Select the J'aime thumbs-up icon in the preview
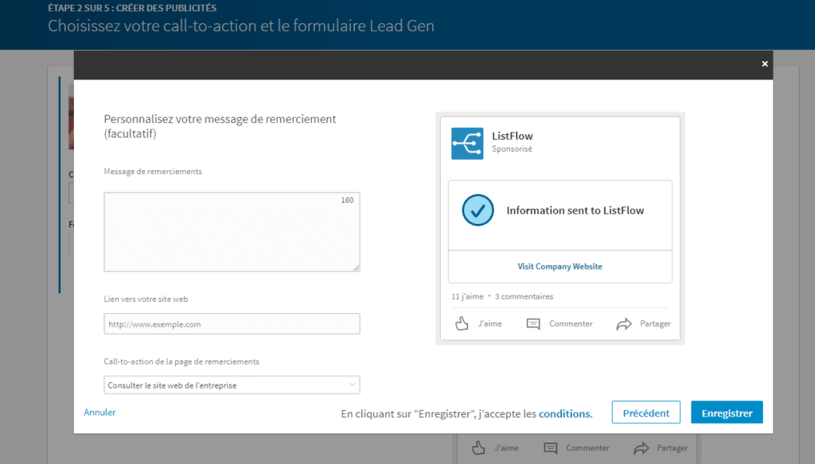The image size is (815, 464). [x=462, y=324]
